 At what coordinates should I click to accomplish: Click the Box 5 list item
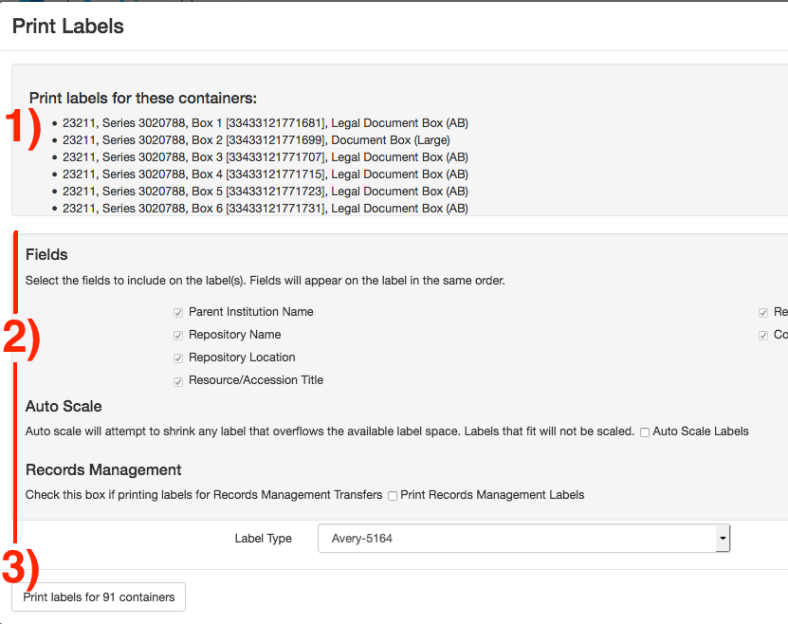tap(265, 192)
